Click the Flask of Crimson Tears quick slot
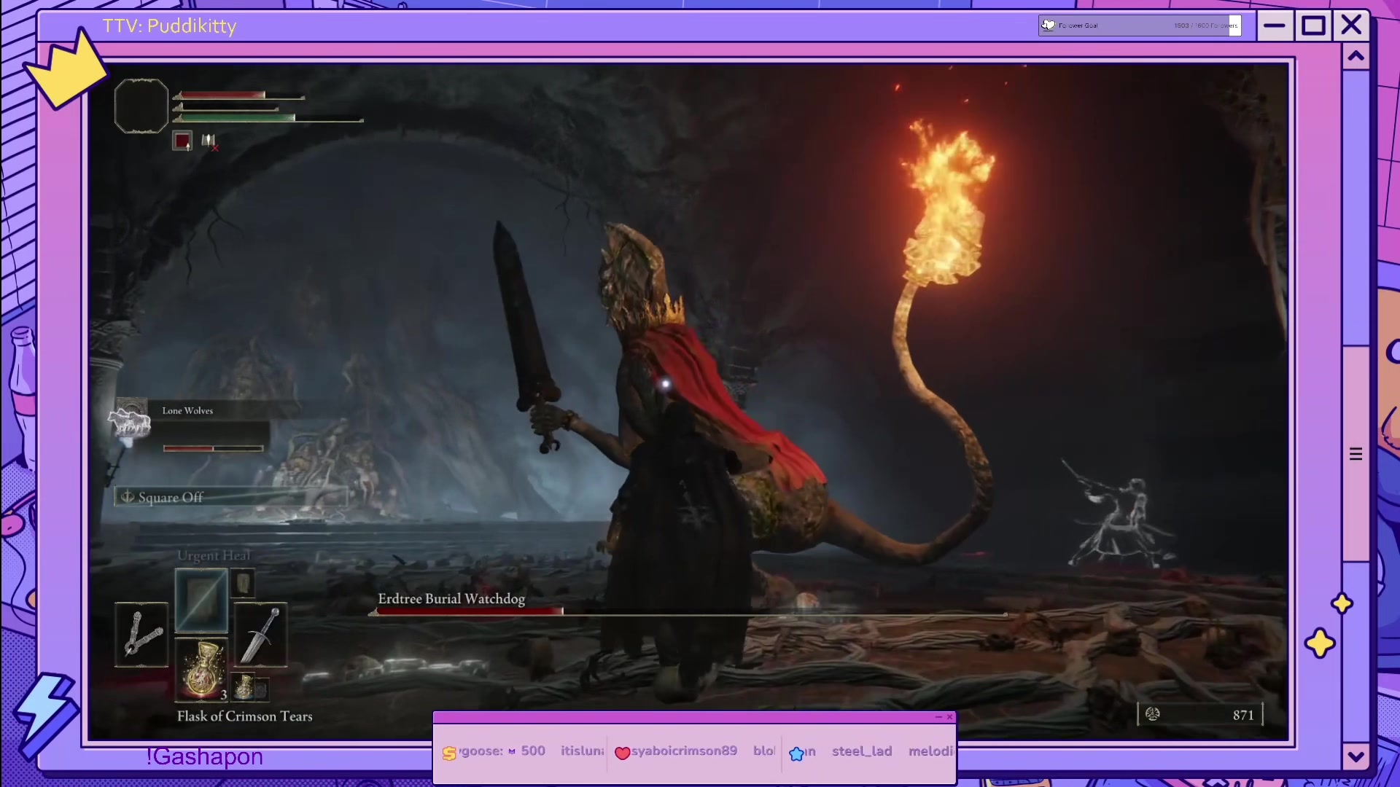The width and height of the screenshot is (1400, 787). (202, 669)
